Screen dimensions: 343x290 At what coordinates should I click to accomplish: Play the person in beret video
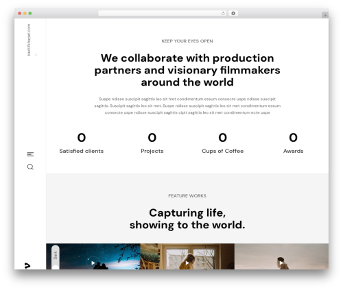click(281, 263)
